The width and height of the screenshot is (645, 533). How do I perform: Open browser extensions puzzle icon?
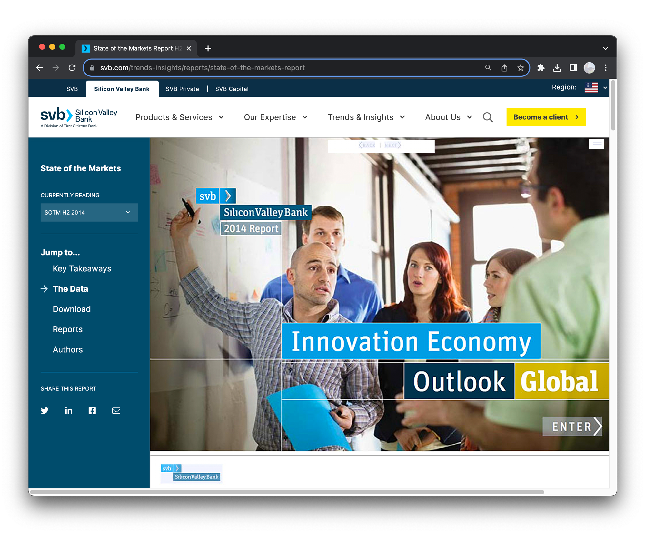(541, 68)
